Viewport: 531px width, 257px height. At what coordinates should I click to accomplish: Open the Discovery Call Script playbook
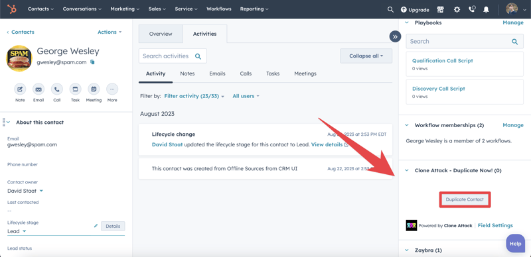pos(439,89)
